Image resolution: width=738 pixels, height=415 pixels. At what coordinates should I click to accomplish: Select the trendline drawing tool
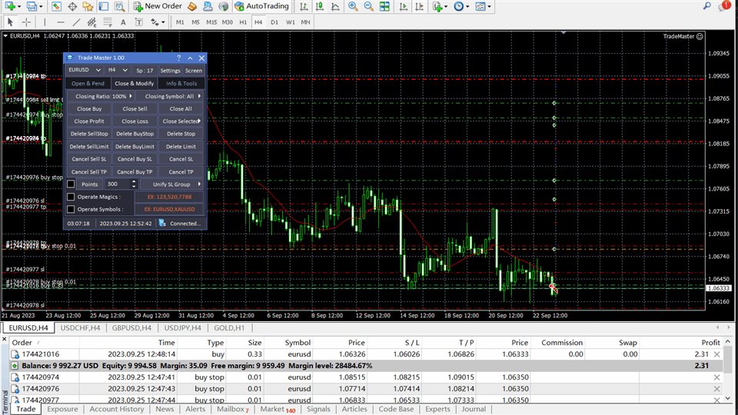[x=76, y=22]
